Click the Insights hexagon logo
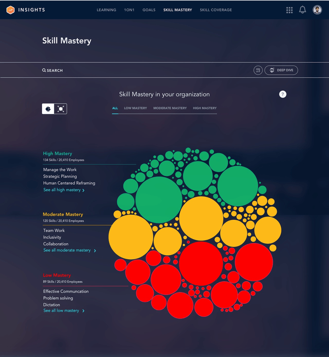This screenshot has height=357, width=329. point(10,10)
